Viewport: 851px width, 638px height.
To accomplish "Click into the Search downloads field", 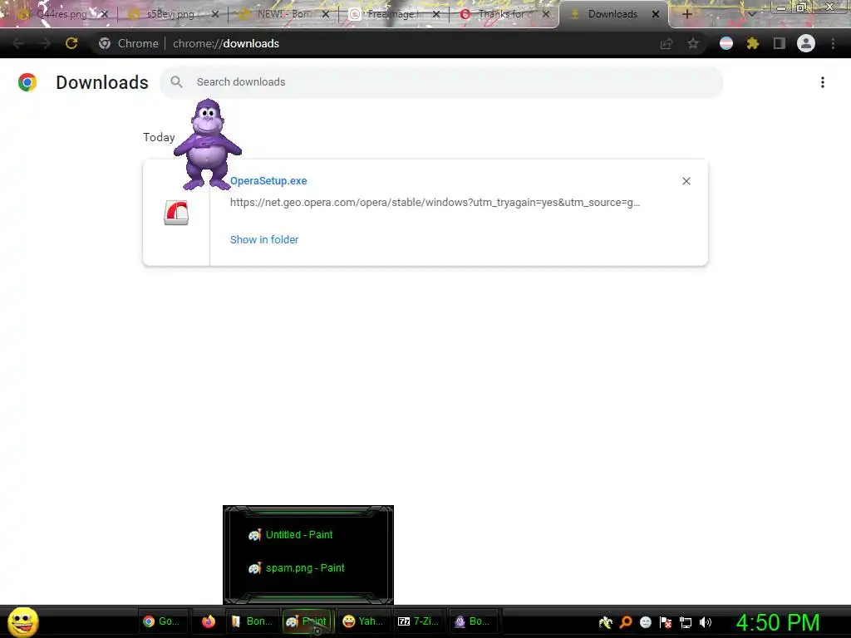I will pos(441,82).
